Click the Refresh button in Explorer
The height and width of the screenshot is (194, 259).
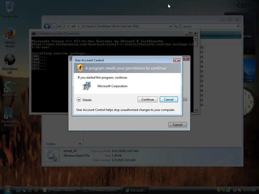pyautogui.click(x=176, y=26)
